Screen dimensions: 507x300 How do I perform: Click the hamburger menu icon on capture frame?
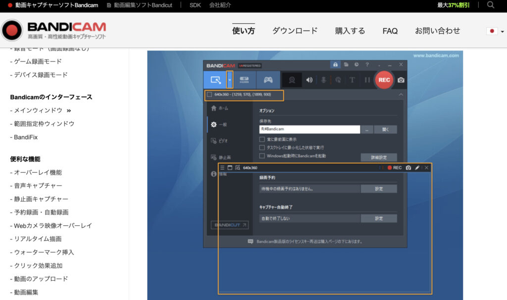pyautogui.click(x=222, y=167)
